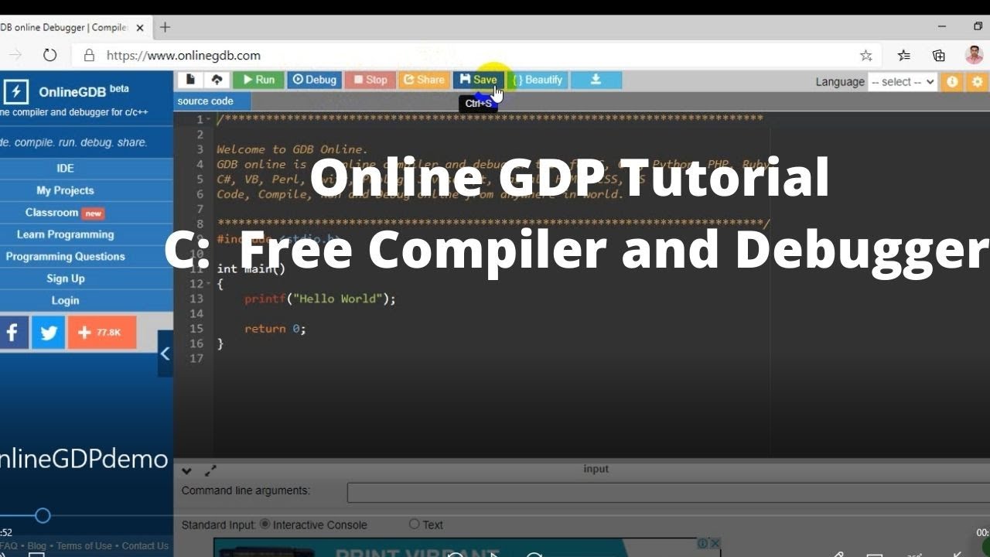990x557 pixels.
Task: Click the orange info icon
Action: click(952, 81)
